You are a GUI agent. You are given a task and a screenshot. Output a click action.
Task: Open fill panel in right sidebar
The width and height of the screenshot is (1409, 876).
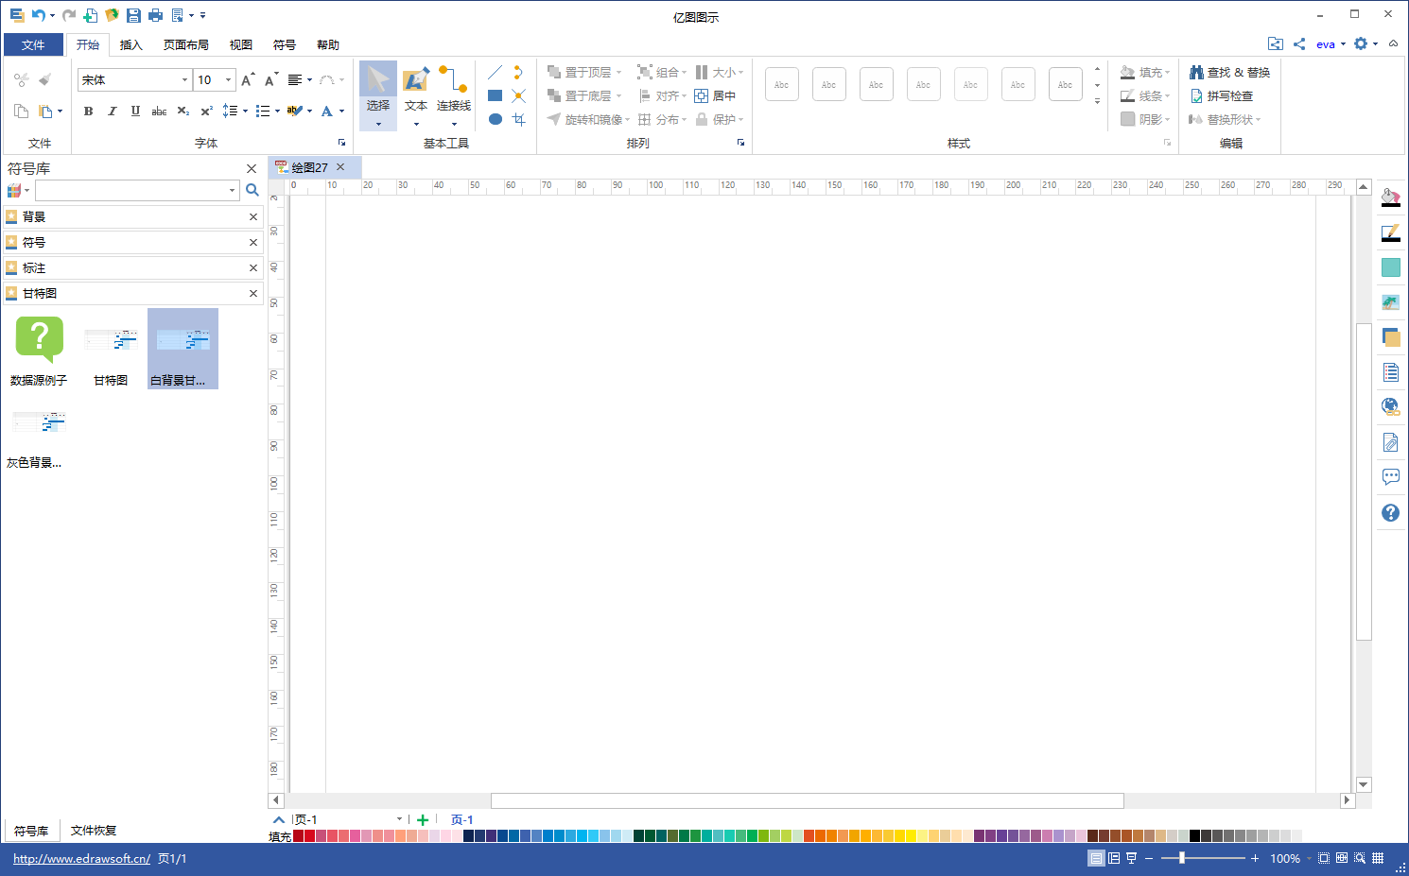click(1390, 198)
